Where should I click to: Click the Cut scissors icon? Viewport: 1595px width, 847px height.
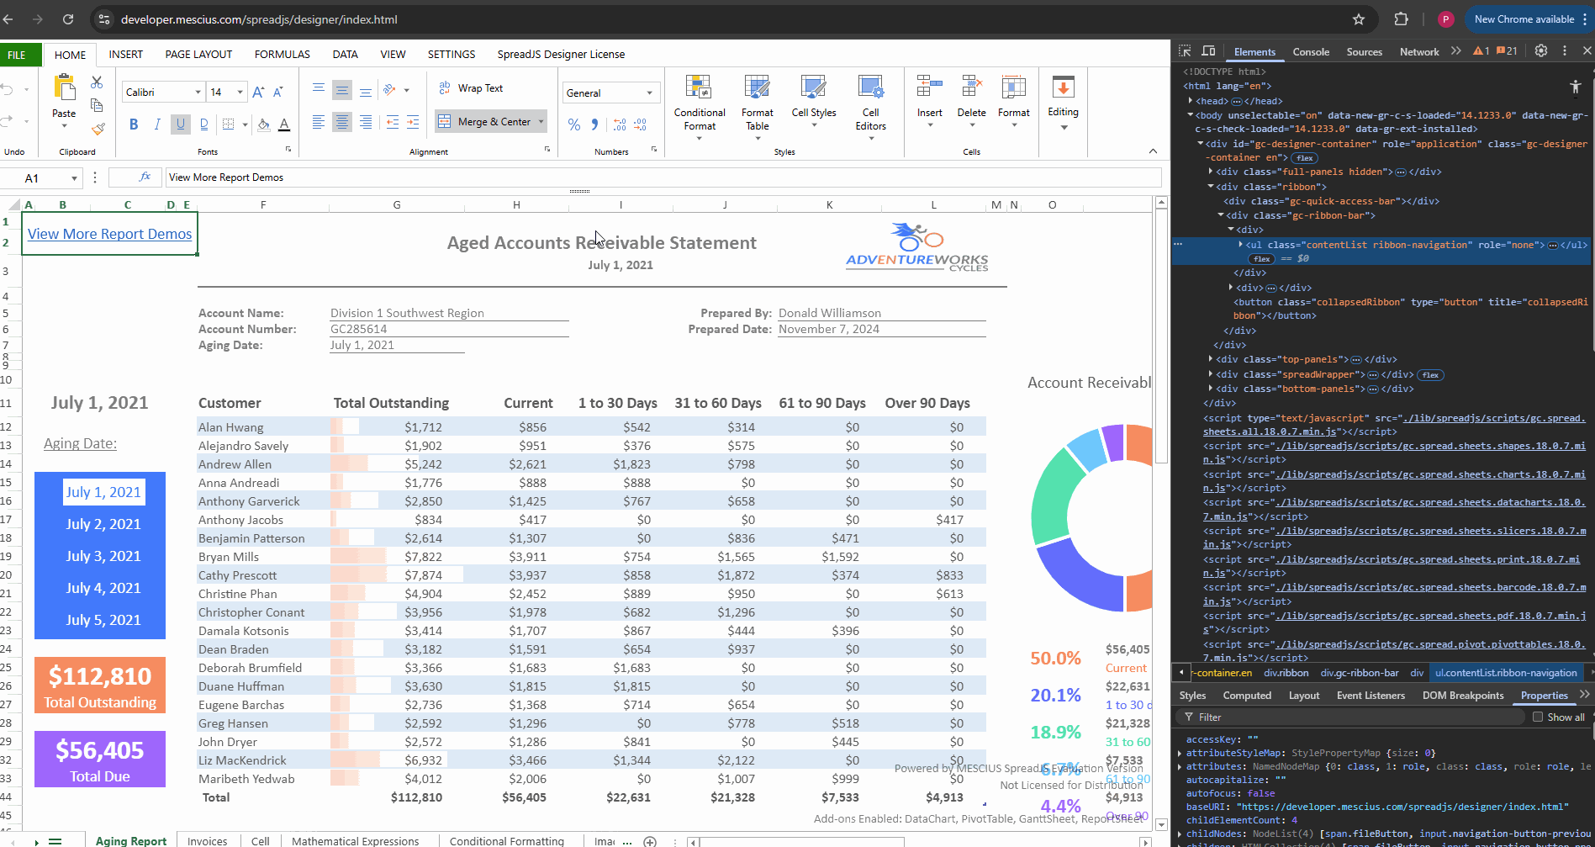click(97, 82)
